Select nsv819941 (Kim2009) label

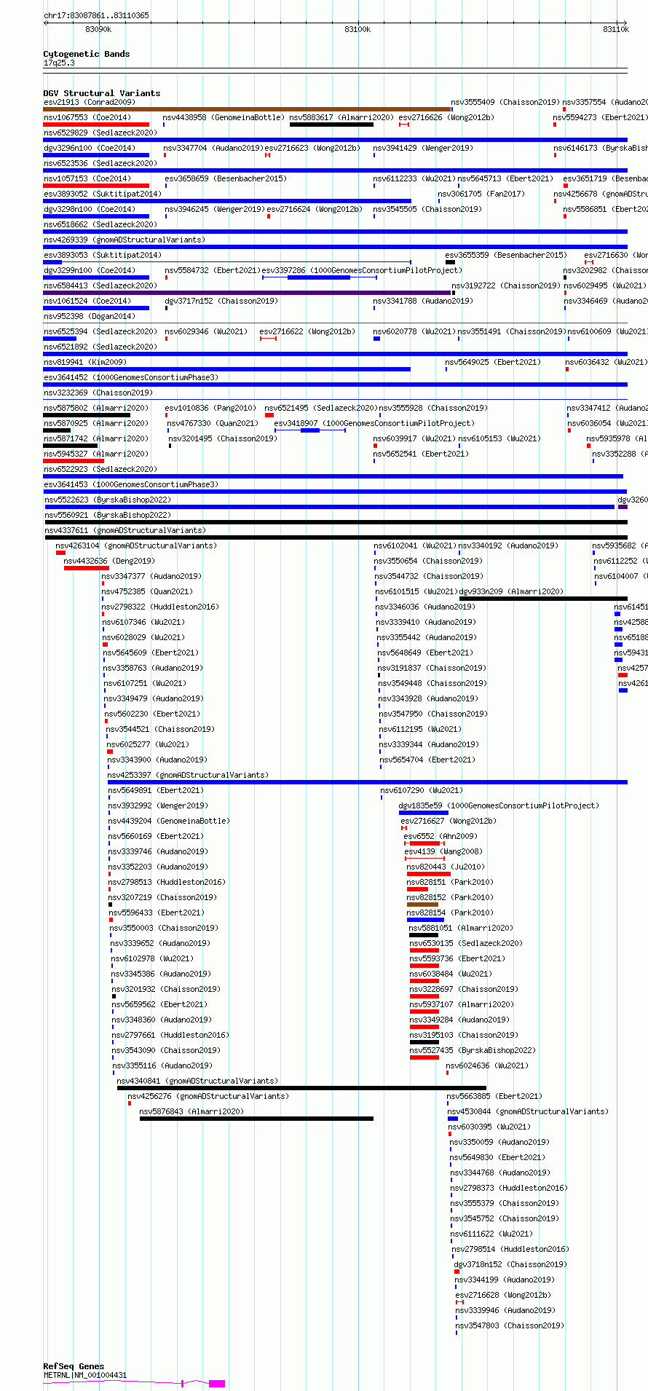pyautogui.click(x=85, y=363)
